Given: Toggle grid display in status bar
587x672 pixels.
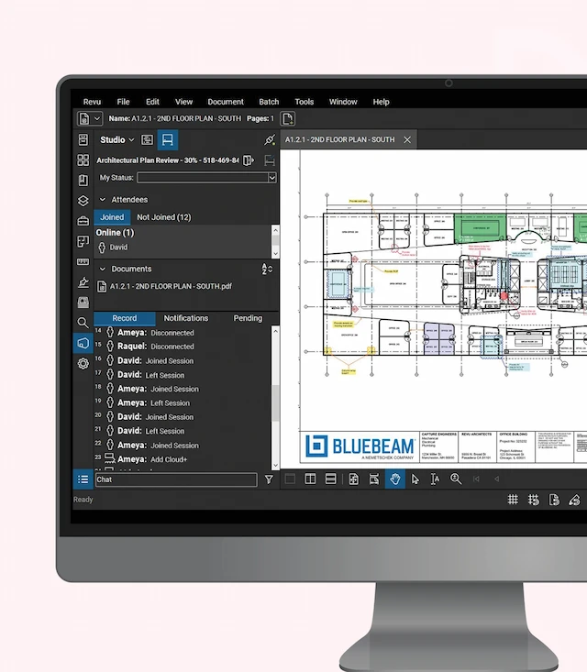Looking at the screenshot, I should coord(513,500).
